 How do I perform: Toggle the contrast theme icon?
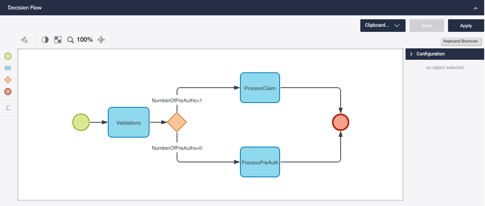pos(45,40)
